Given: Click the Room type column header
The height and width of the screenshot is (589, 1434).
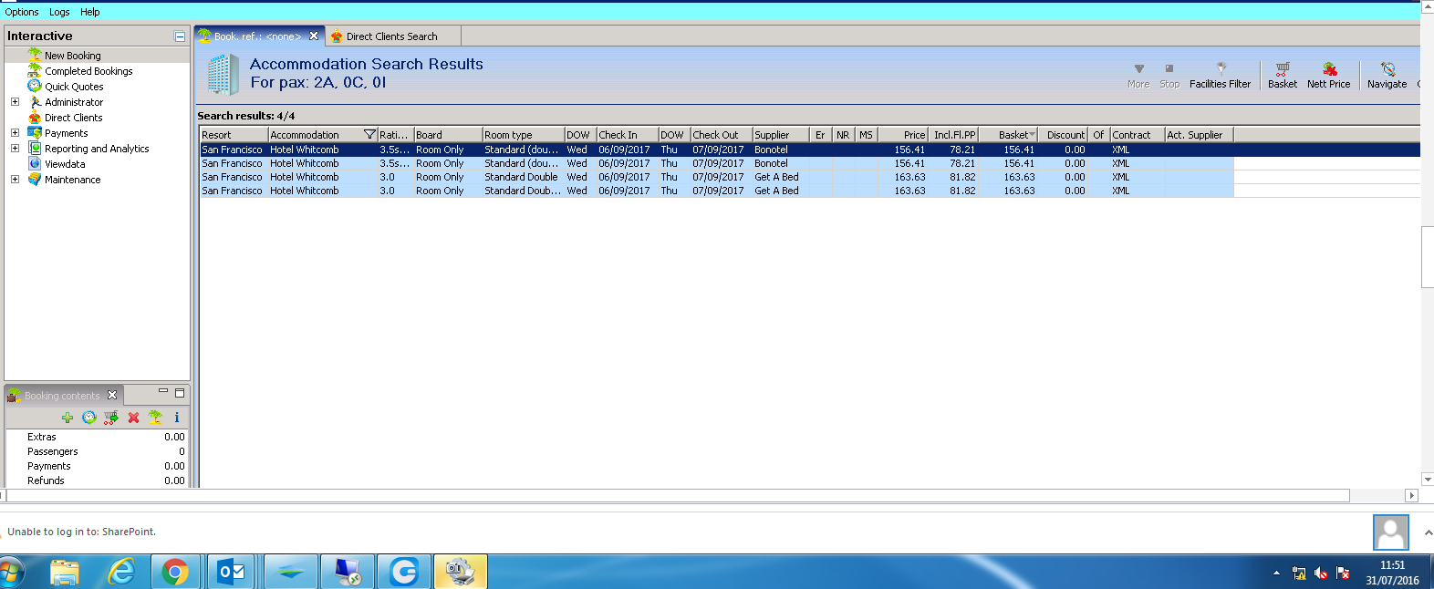Looking at the screenshot, I should 523,135.
